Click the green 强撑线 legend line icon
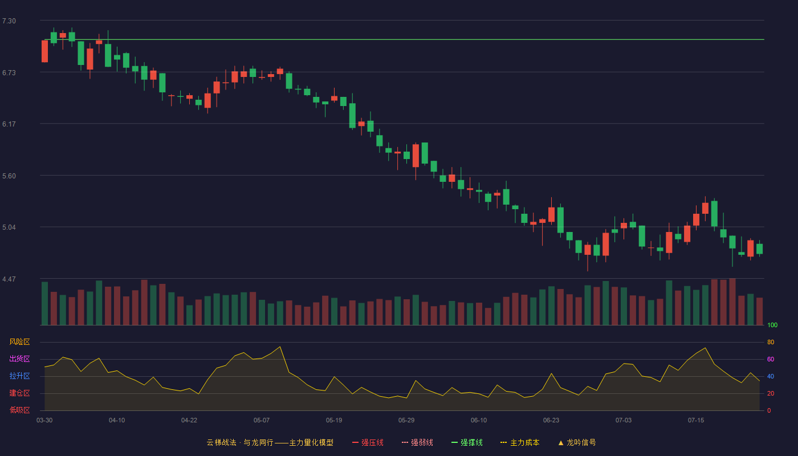798x456 pixels. pyautogui.click(x=454, y=442)
